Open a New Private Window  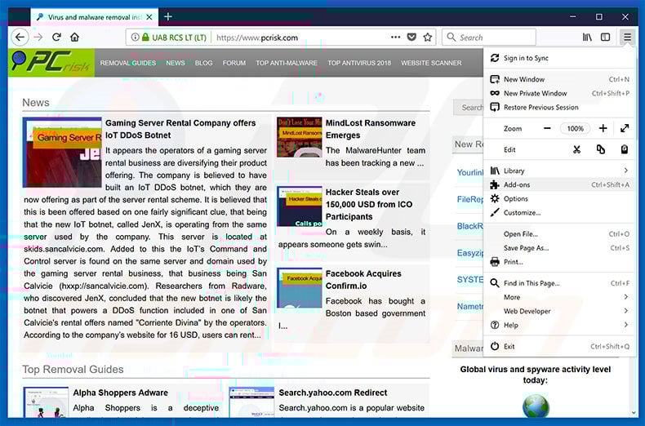click(558, 93)
